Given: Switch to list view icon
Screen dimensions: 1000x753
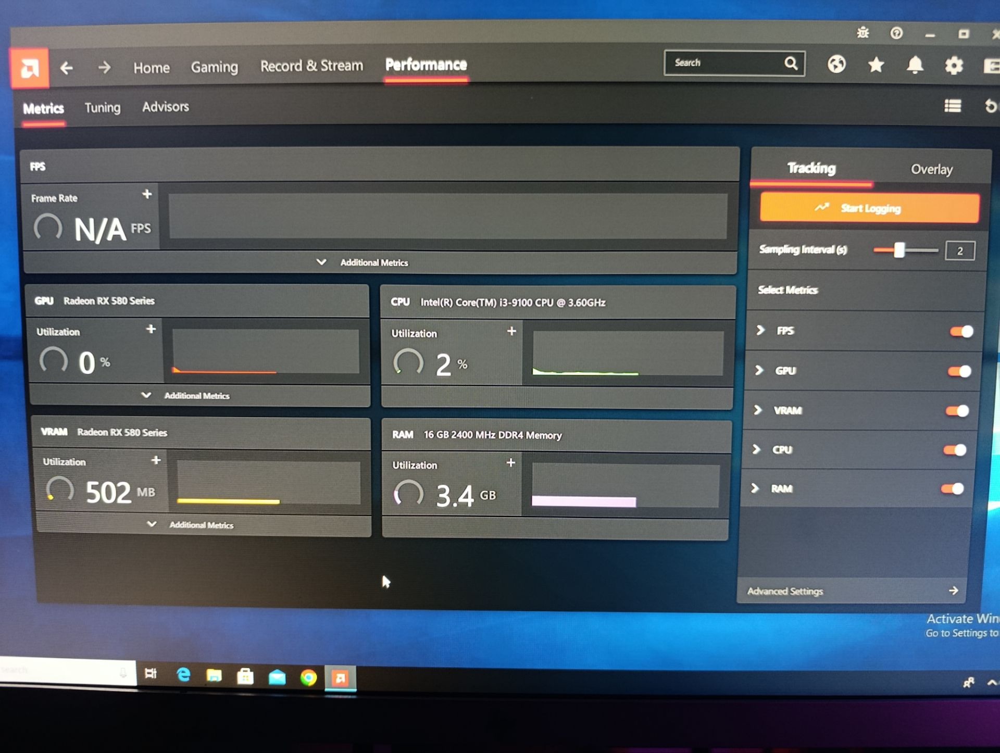Looking at the screenshot, I should pos(953,106).
